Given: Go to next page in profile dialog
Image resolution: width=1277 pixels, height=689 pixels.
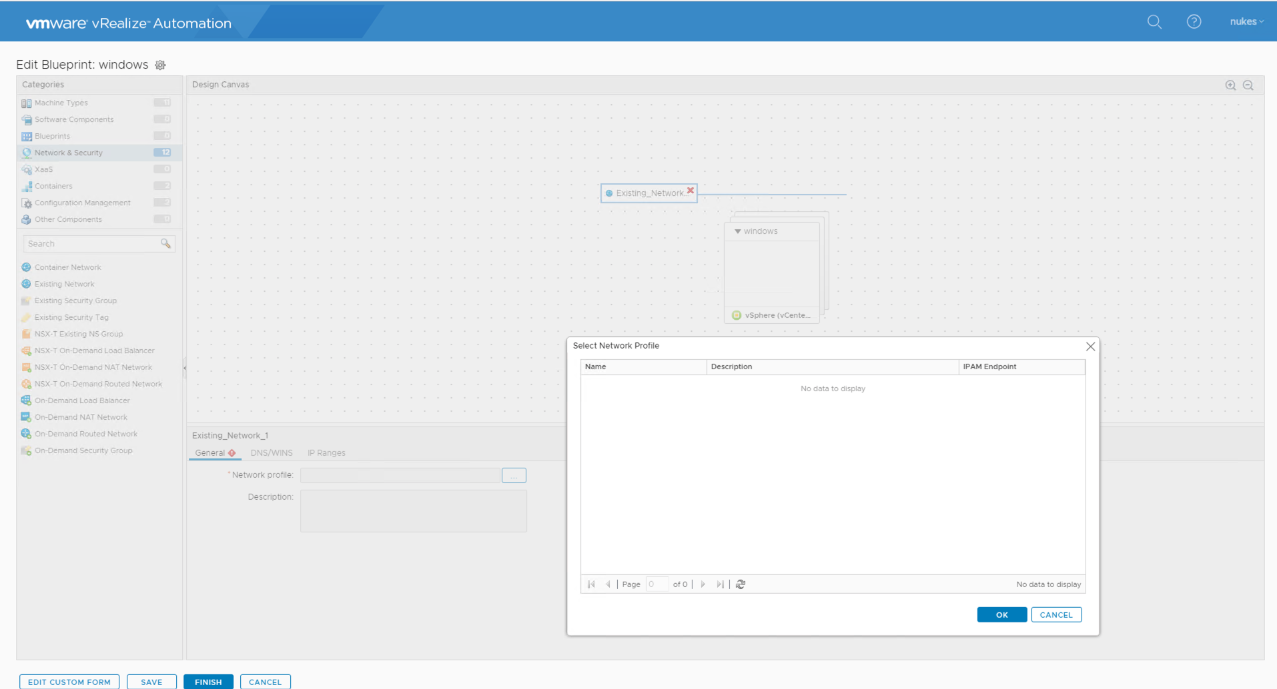Looking at the screenshot, I should pyautogui.click(x=703, y=584).
